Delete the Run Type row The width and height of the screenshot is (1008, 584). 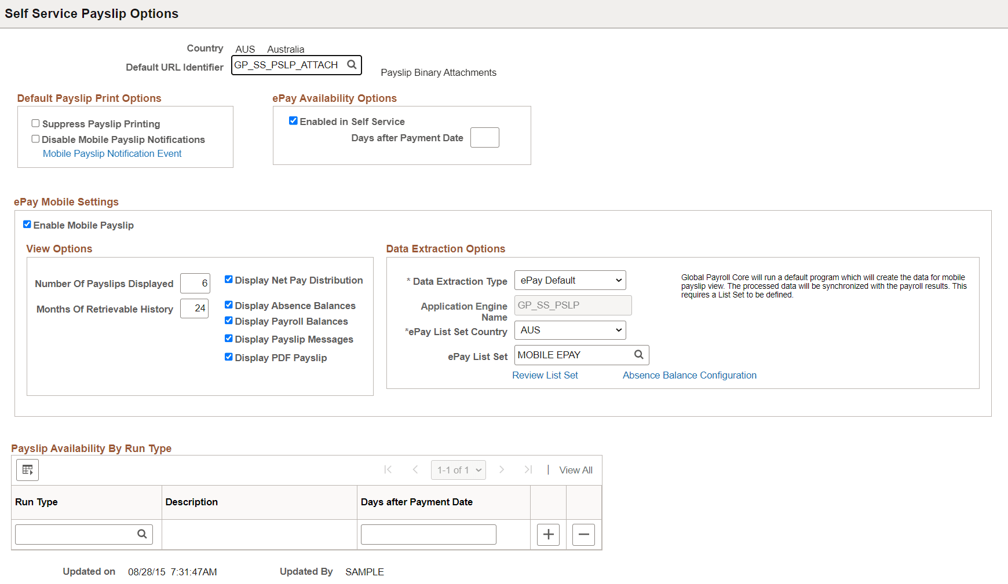point(583,534)
